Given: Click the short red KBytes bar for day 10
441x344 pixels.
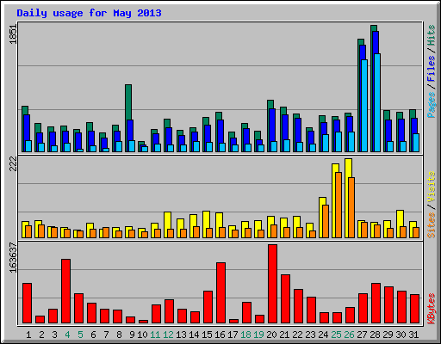Looking at the screenshot, I should 143,322.
